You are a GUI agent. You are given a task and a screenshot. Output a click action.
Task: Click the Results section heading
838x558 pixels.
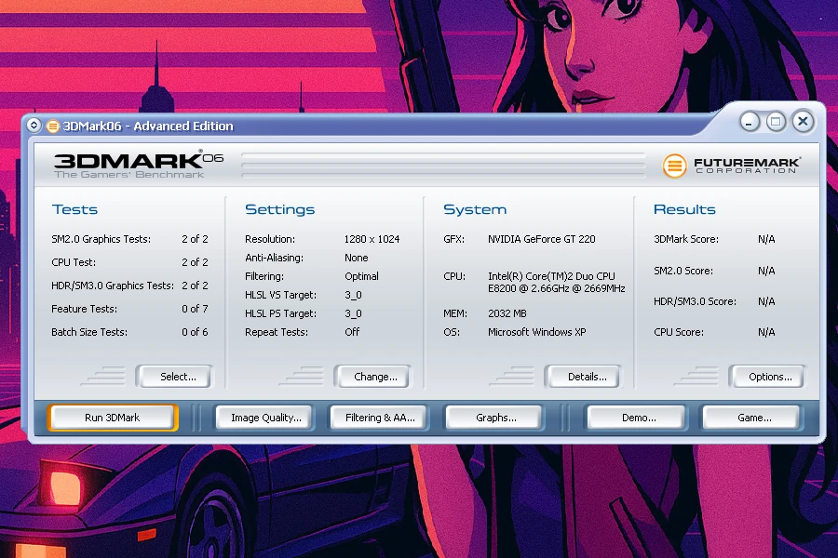684,209
